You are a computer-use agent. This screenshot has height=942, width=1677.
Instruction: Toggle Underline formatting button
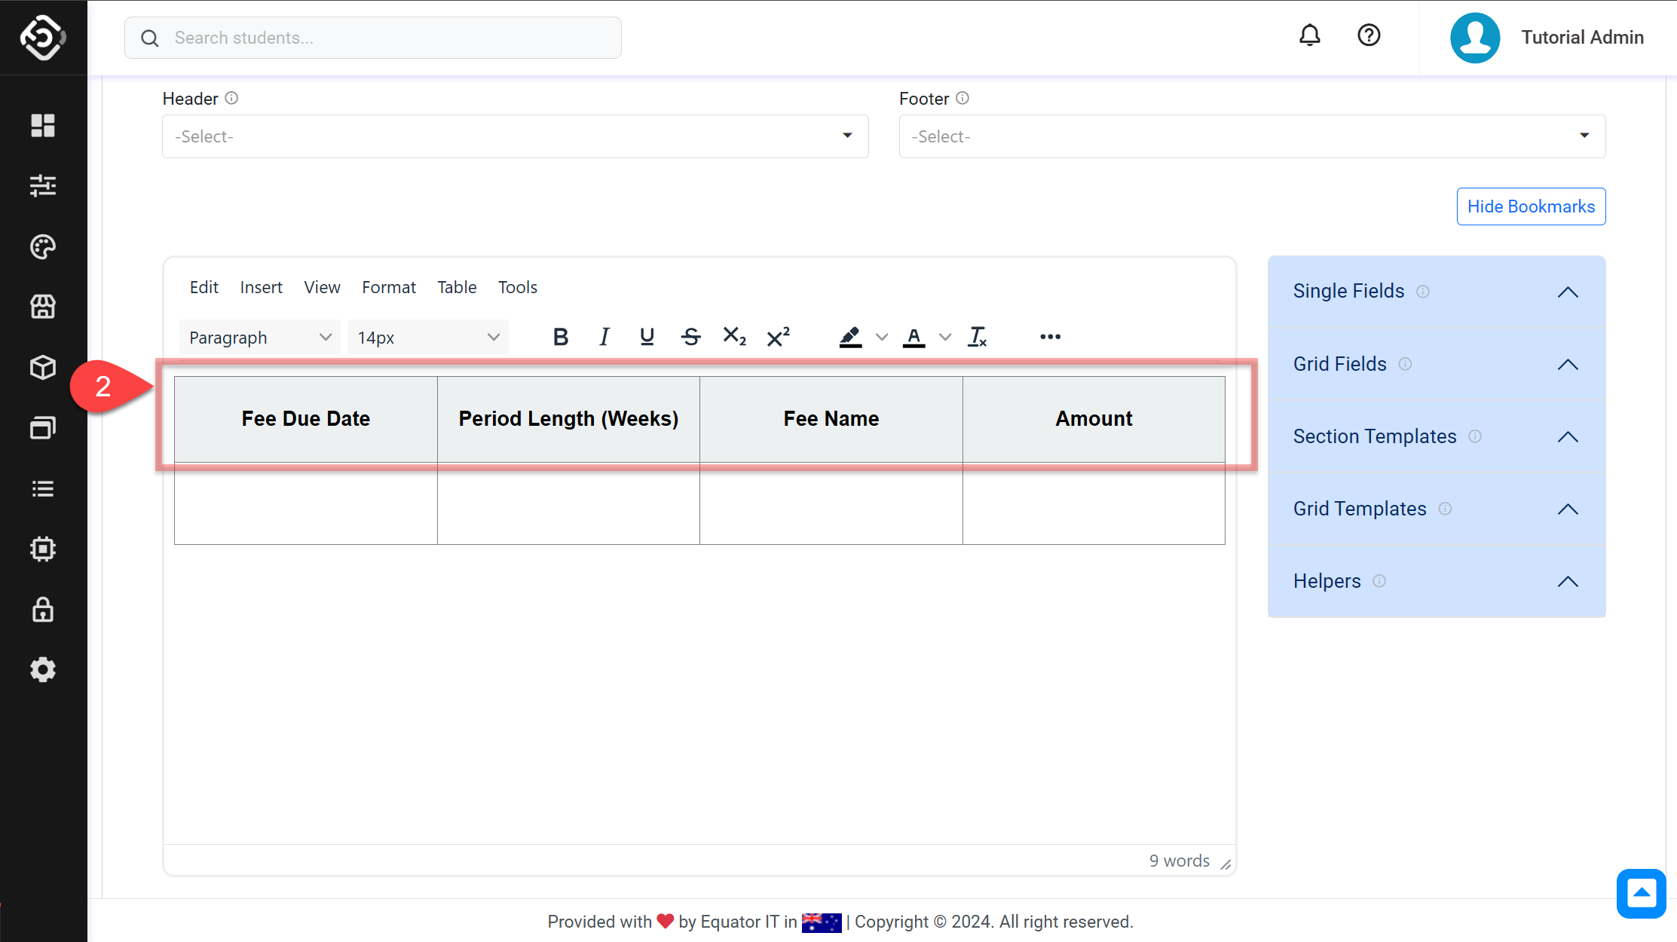point(647,337)
